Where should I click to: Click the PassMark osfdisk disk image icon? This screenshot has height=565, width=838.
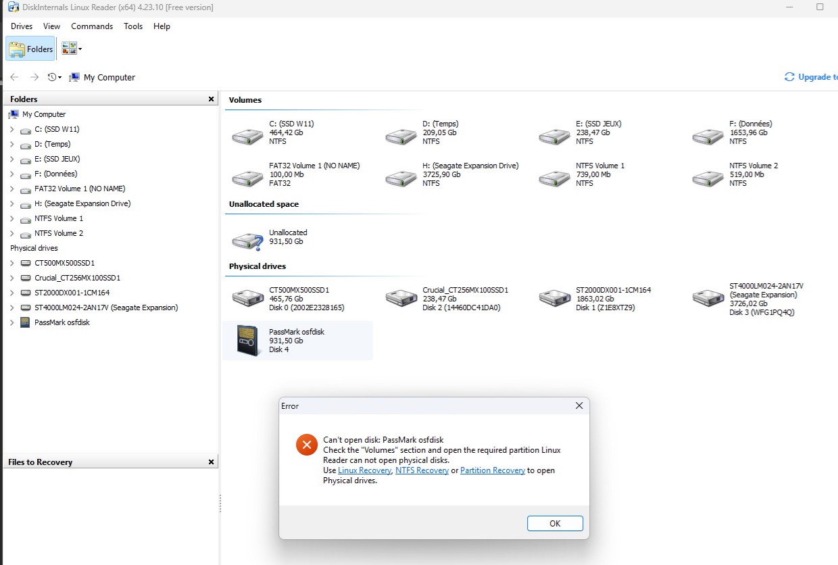tap(247, 340)
